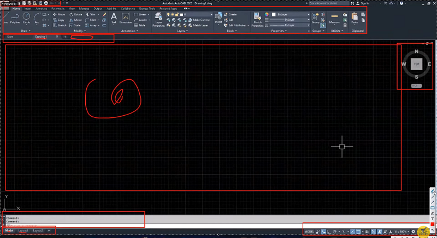Expand the Properties panel dropdown
Image resolution: width=437 pixels, height=238 pixels.
point(279,31)
